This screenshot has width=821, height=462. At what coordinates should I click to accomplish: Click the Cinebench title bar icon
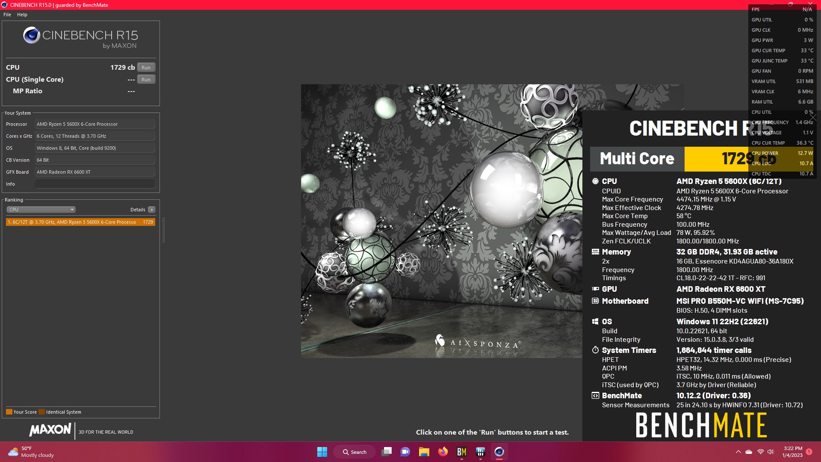(x=4, y=5)
